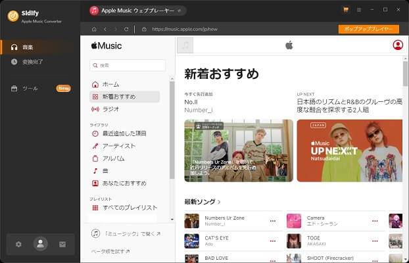The image size is (409, 263).
Task: Select ホーム in Apple Music sidebar
Action: pos(125,84)
